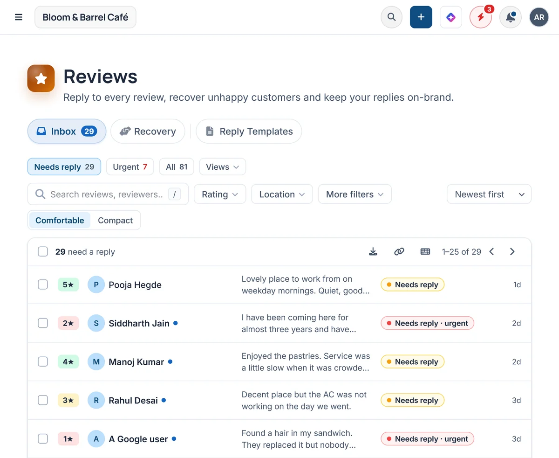Select the Urgent 7 filter
Viewport: 559px width, 458px height.
130,167
